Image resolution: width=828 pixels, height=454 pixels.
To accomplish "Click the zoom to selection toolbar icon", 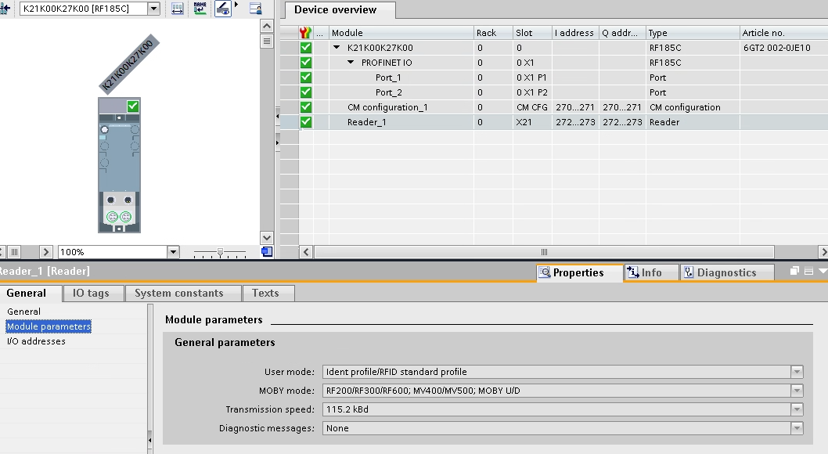I will 178,9.
